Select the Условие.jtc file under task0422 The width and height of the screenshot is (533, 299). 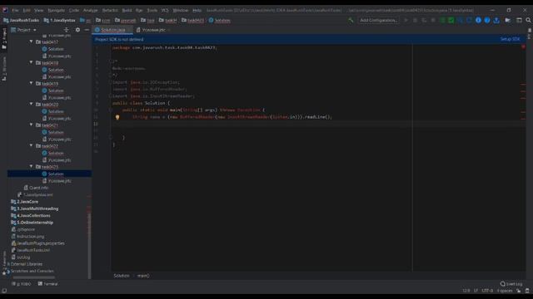57,160
